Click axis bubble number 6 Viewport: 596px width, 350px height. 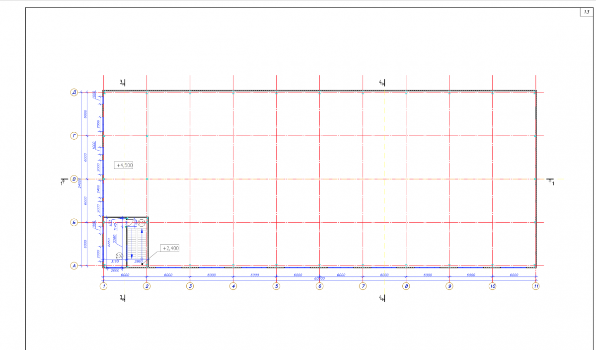(319, 286)
